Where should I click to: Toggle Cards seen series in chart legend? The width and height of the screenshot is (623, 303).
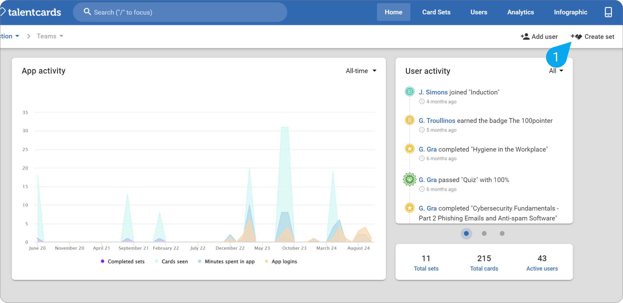[171, 262]
